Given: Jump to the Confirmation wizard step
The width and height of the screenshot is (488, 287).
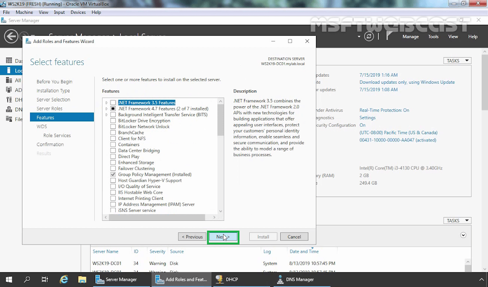Looking at the screenshot, I should pyautogui.click(x=50, y=144).
